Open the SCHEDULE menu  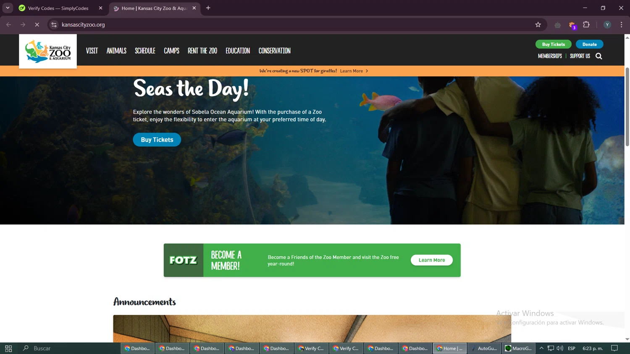pyautogui.click(x=145, y=51)
